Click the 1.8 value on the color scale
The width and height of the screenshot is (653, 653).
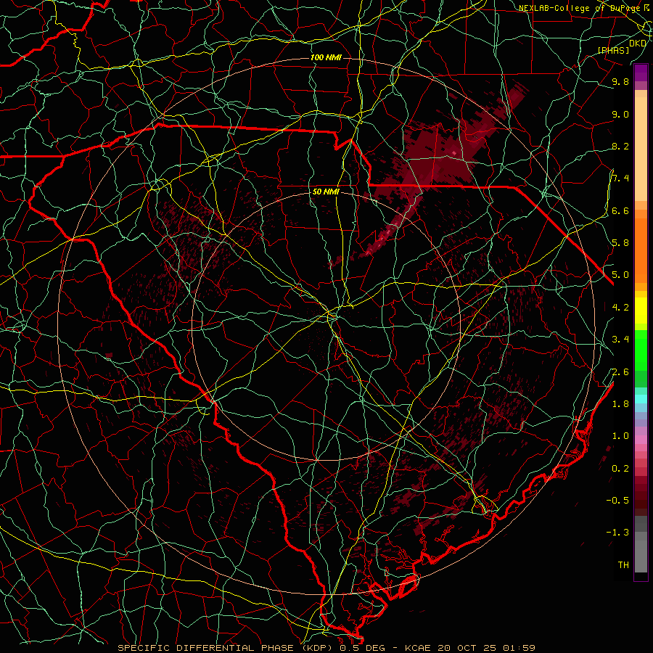click(x=620, y=403)
